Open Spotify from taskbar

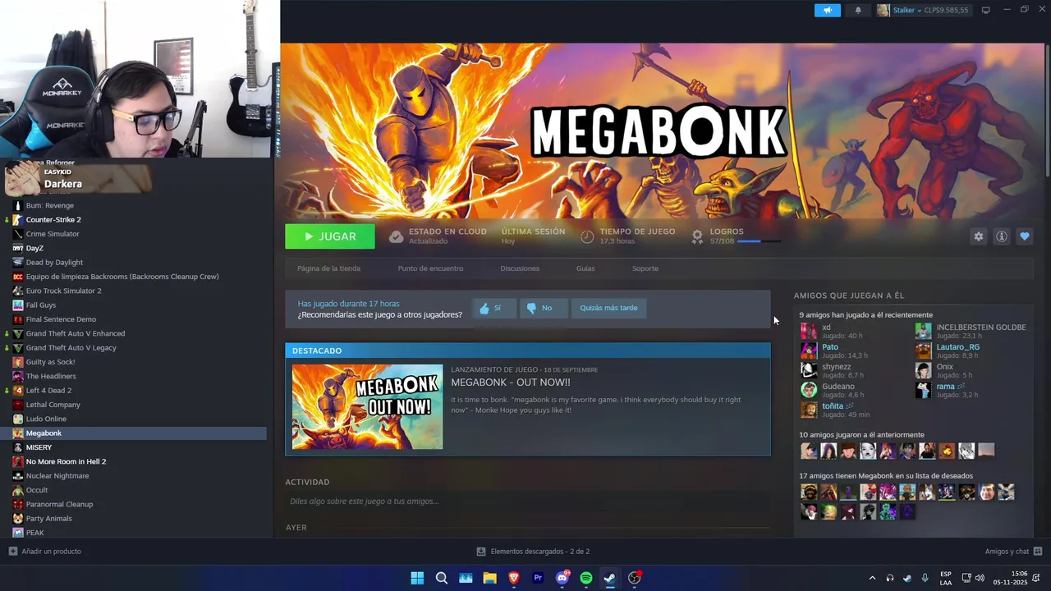[x=586, y=578]
